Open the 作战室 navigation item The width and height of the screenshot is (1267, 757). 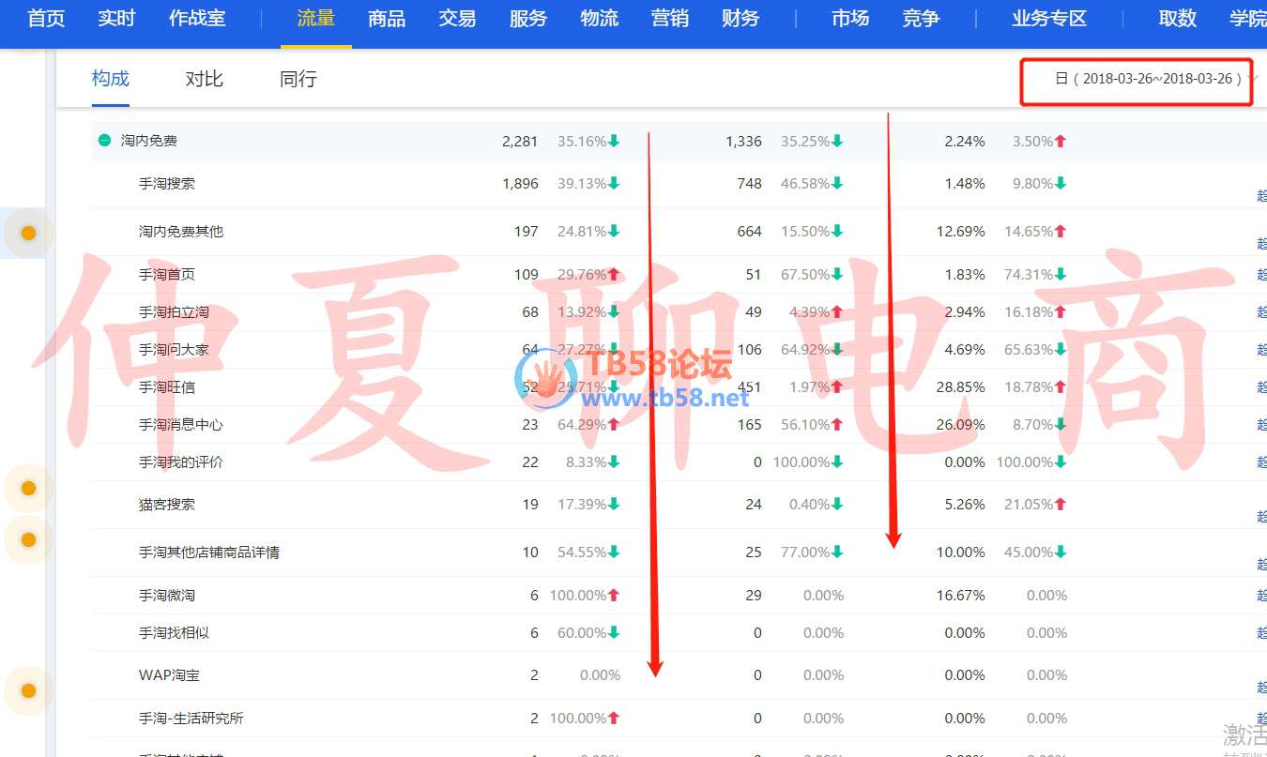[197, 18]
